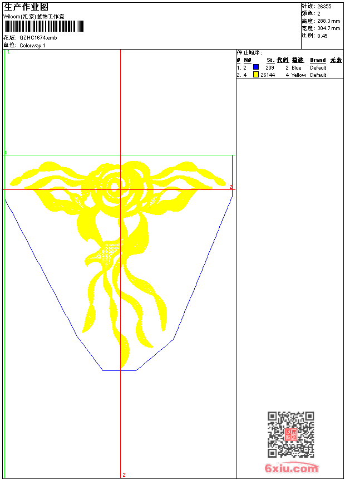Click the scale value 0.45
The image size is (345, 479).
tap(322, 36)
